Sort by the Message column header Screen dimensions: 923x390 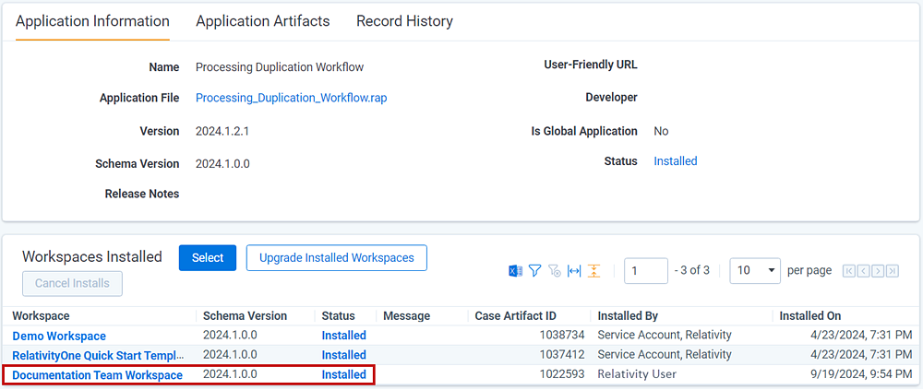click(406, 316)
